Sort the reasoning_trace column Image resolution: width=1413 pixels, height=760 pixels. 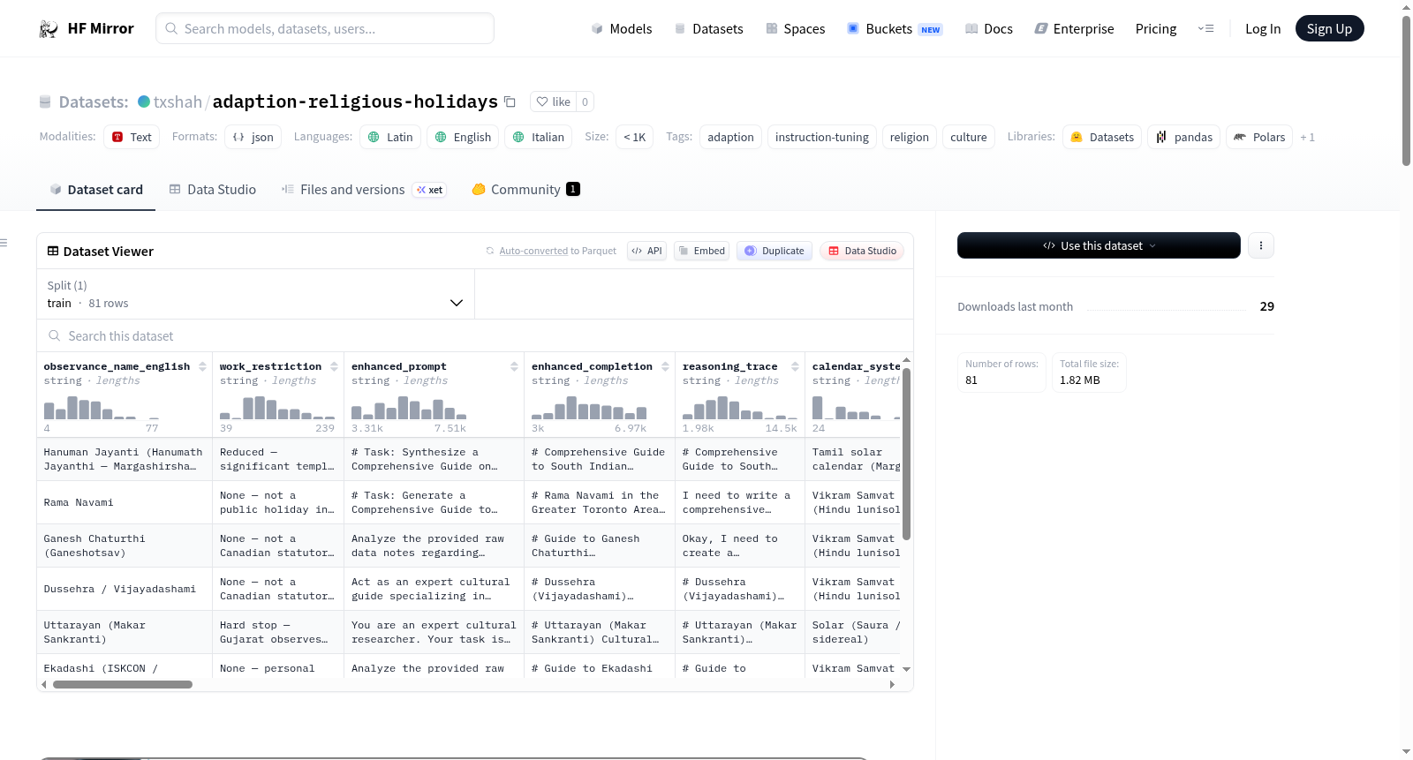point(795,366)
